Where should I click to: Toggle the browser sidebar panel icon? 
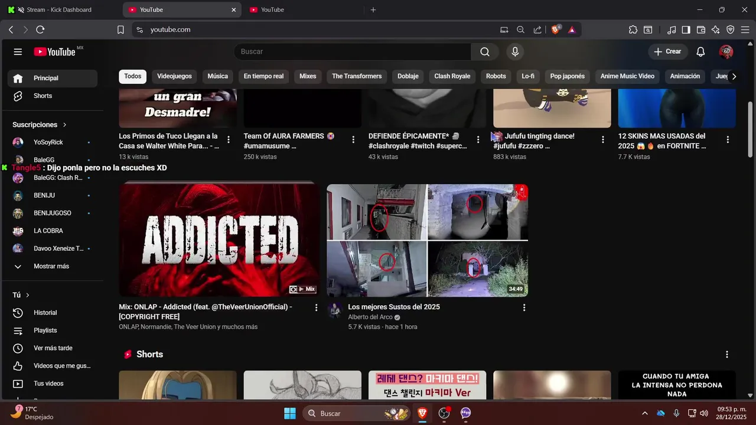tap(686, 30)
